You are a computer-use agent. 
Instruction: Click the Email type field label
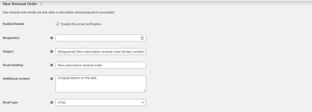tap(10, 102)
